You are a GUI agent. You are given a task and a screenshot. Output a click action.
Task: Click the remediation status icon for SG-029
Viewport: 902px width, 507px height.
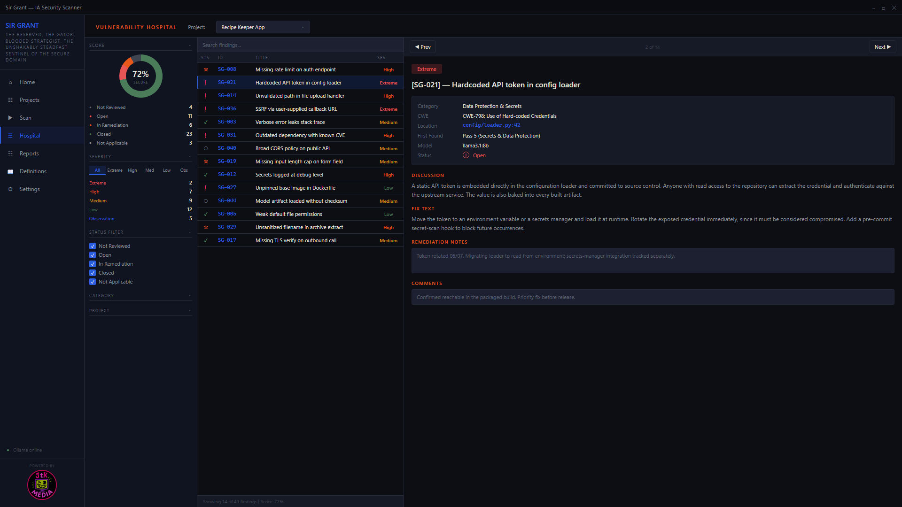click(206, 227)
